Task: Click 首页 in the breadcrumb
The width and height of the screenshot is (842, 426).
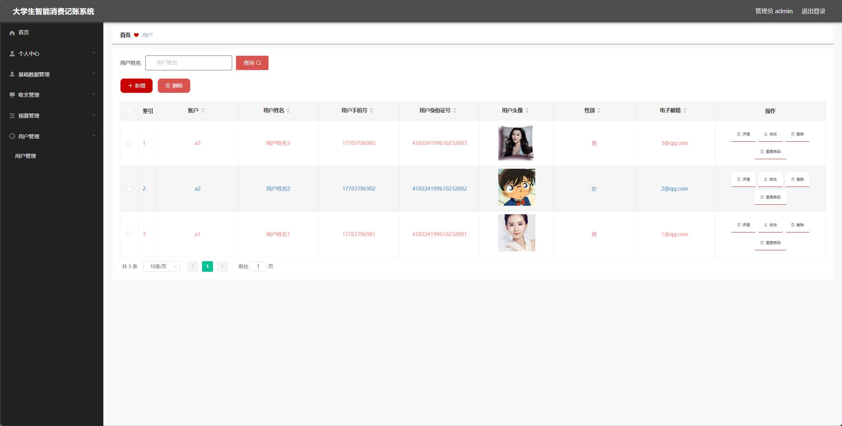Action: 125,35
